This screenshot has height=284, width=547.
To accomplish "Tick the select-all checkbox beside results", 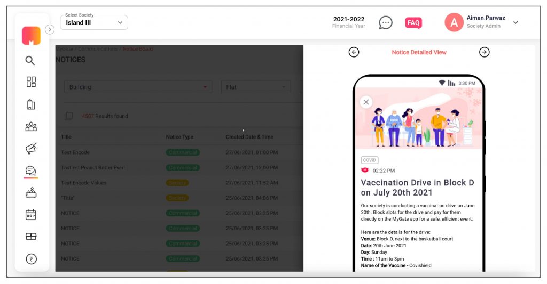I will point(69,116).
